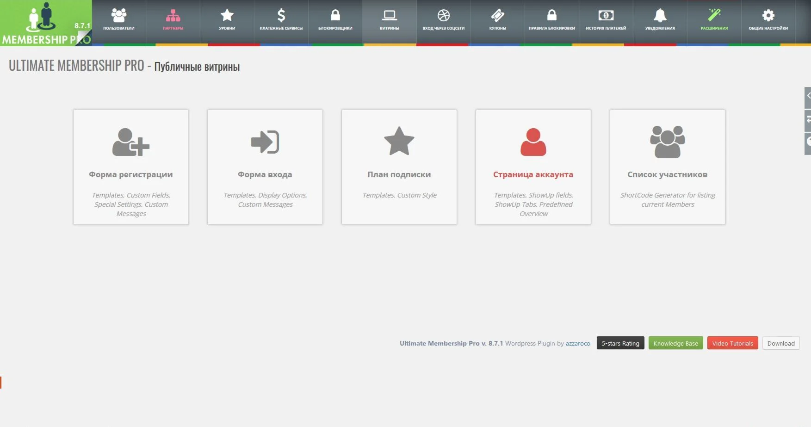The image size is (811, 427).
Task: Open the Страница аккаунта card
Action: coord(533,167)
